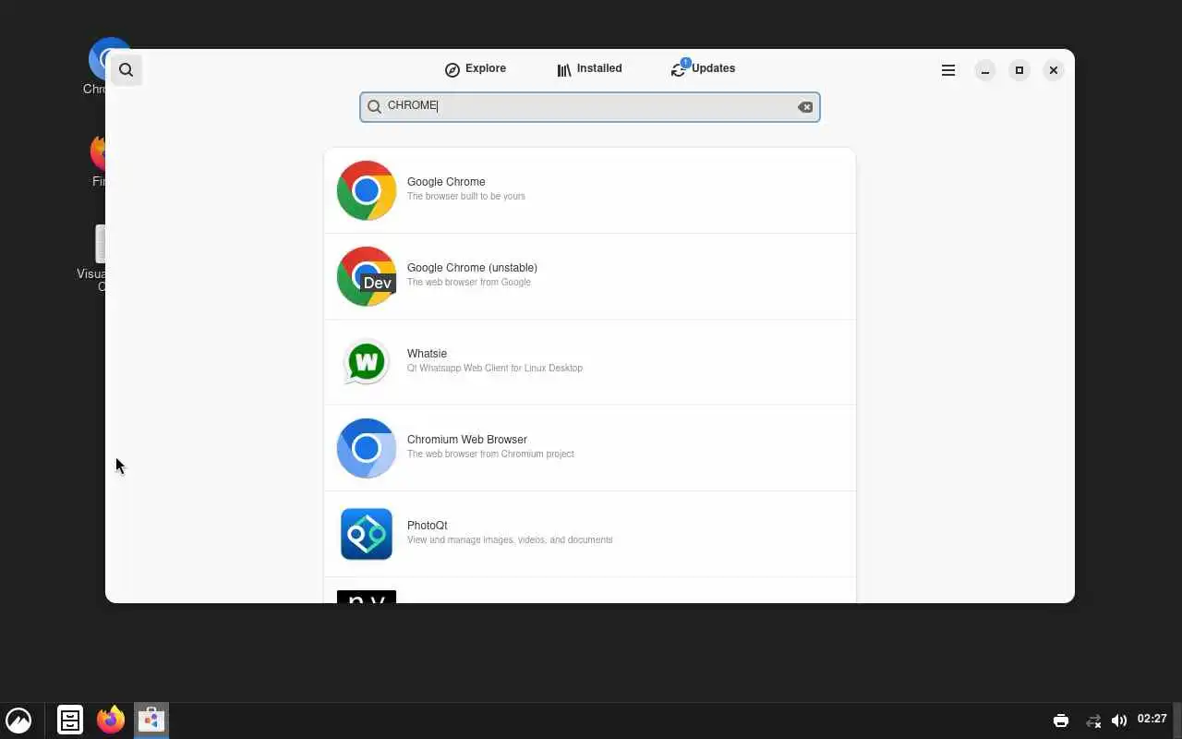
Task: Click 'Qt Whatsapp Web Client for Linux Desktop'
Action: coord(495,368)
